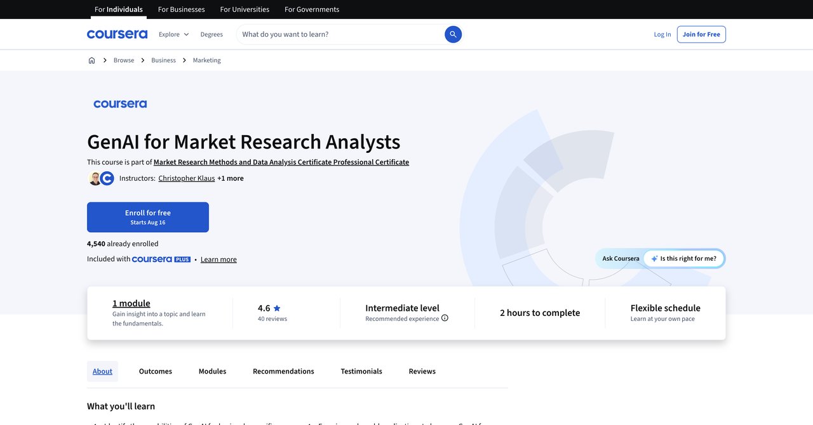The height and width of the screenshot is (425, 813).
Task: Click the Intermediate level text
Action: point(402,308)
